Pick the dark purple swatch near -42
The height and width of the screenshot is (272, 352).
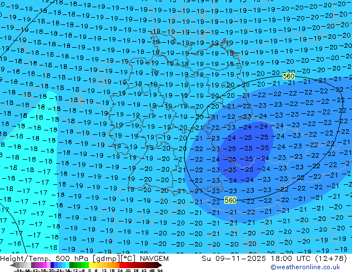pos(33,265)
